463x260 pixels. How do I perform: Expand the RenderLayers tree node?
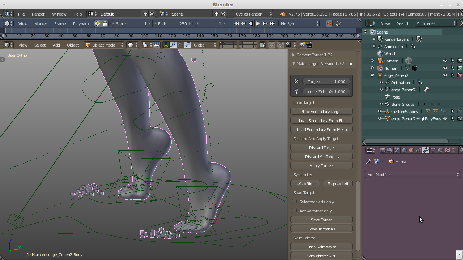pos(374,39)
